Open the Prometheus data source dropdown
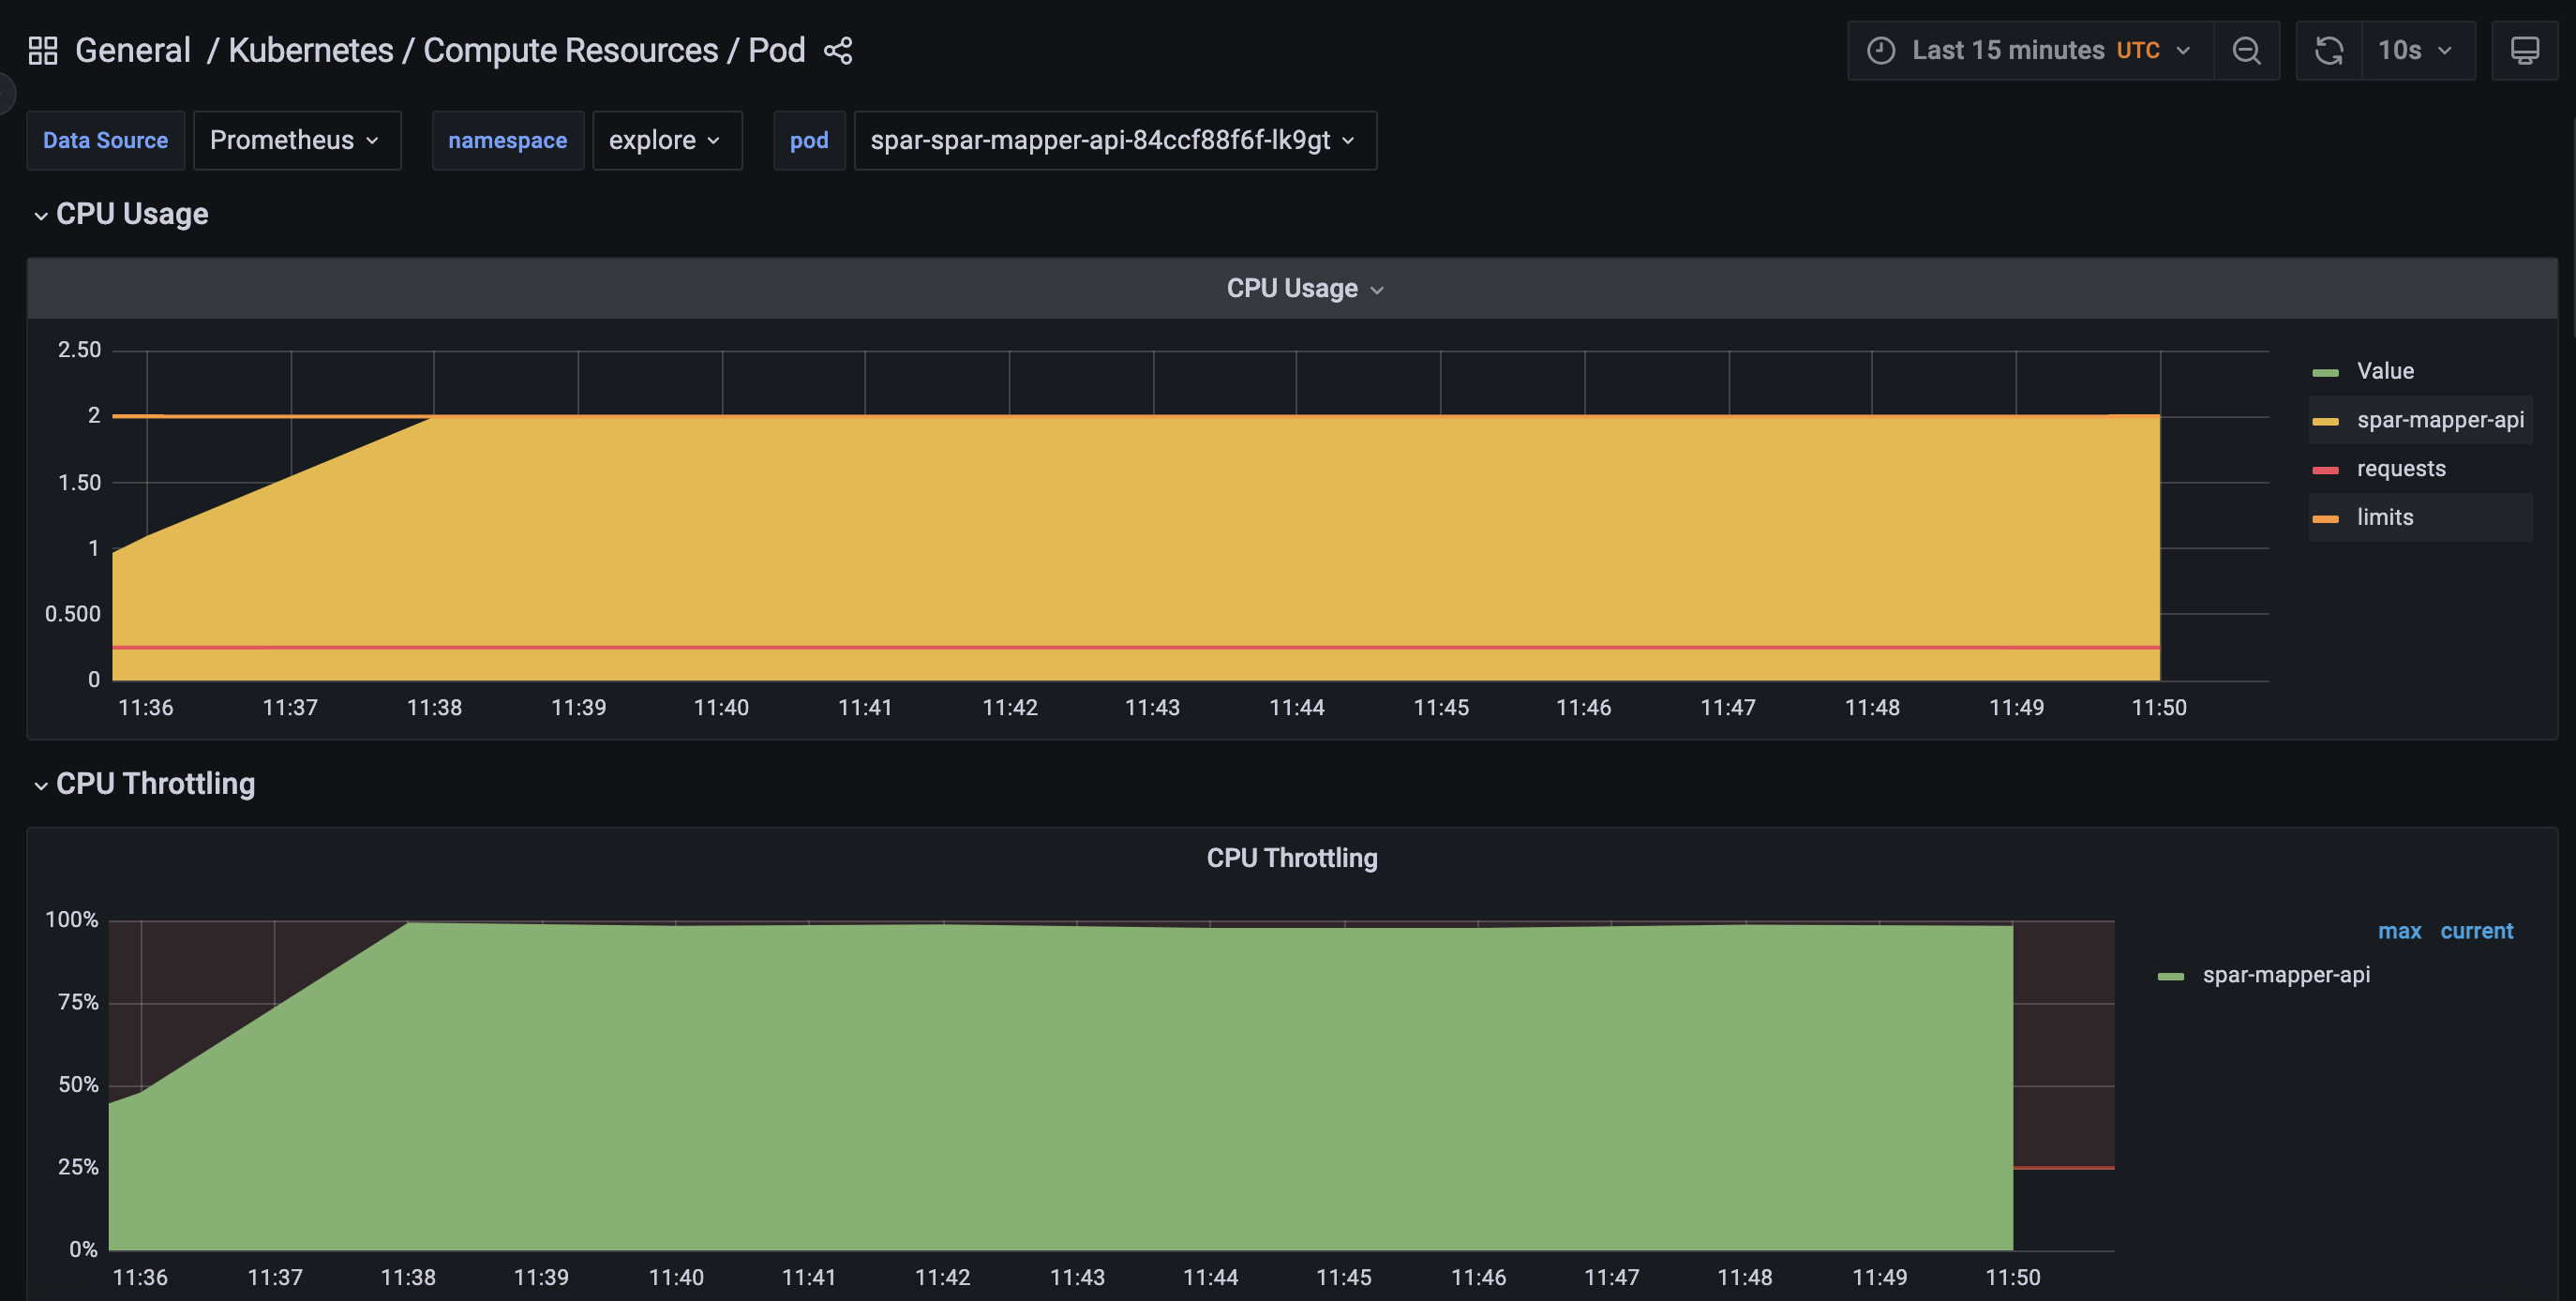Viewport: 2576px width, 1301px height. (x=296, y=140)
